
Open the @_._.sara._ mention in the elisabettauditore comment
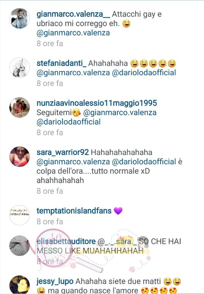(117, 241)
